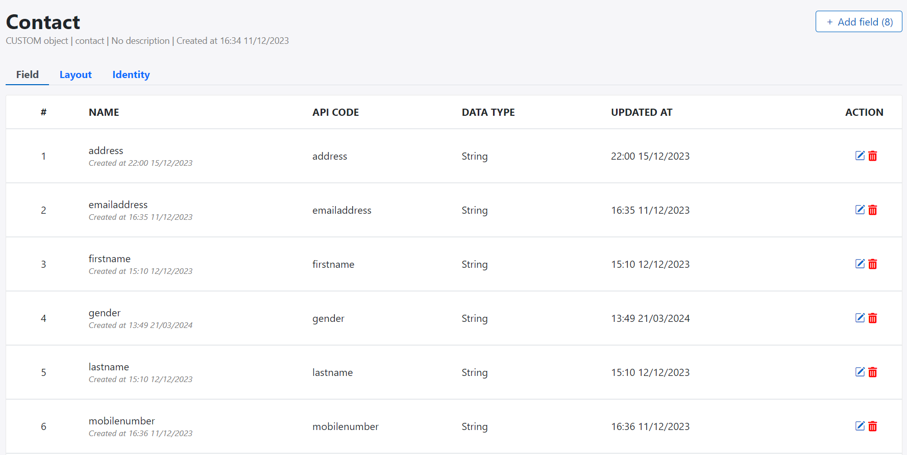Edit the gender field entry
The height and width of the screenshot is (455, 907).
point(860,318)
